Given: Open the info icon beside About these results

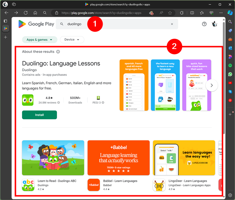Looking at the screenshot, I should 58,52.
